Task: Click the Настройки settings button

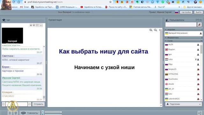Action: 186,12
